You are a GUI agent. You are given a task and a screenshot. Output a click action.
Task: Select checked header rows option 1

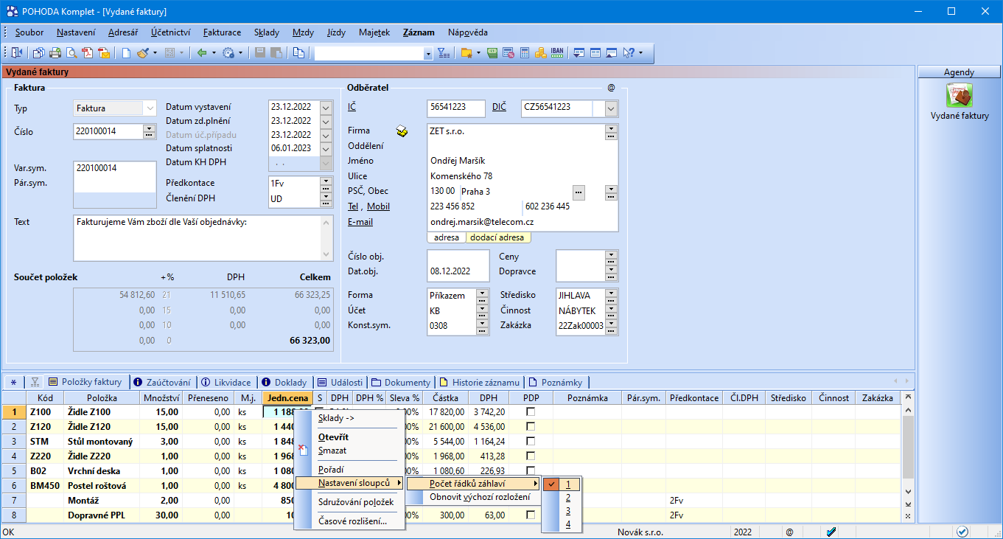click(562, 484)
